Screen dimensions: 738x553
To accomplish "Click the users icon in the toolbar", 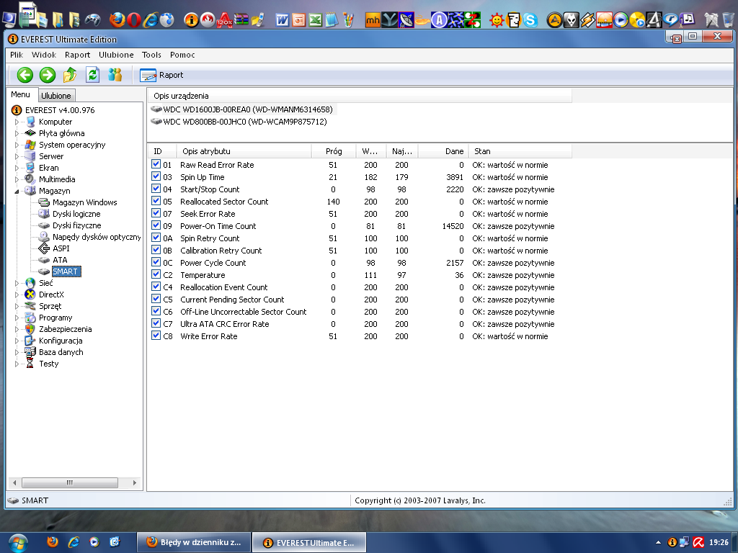I will point(115,75).
